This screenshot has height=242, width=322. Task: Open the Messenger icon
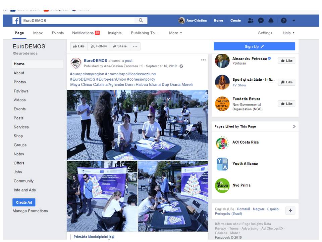pyautogui.click(x=261, y=21)
